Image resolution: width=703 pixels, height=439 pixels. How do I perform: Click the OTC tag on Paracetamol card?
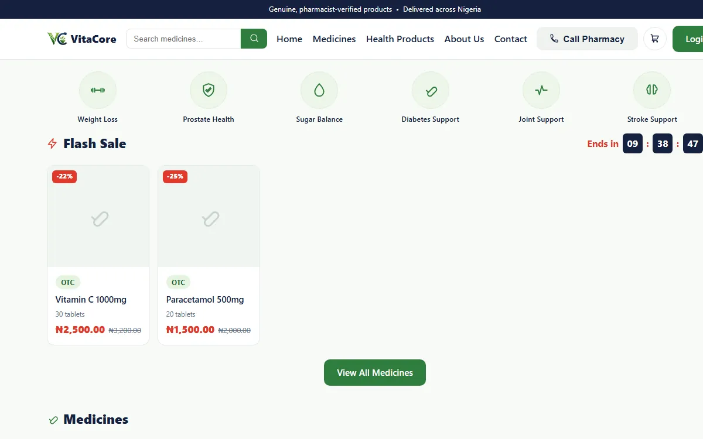[x=179, y=283]
